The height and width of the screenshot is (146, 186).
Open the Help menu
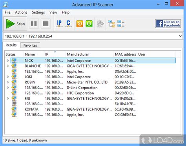[x=66, y=12]
